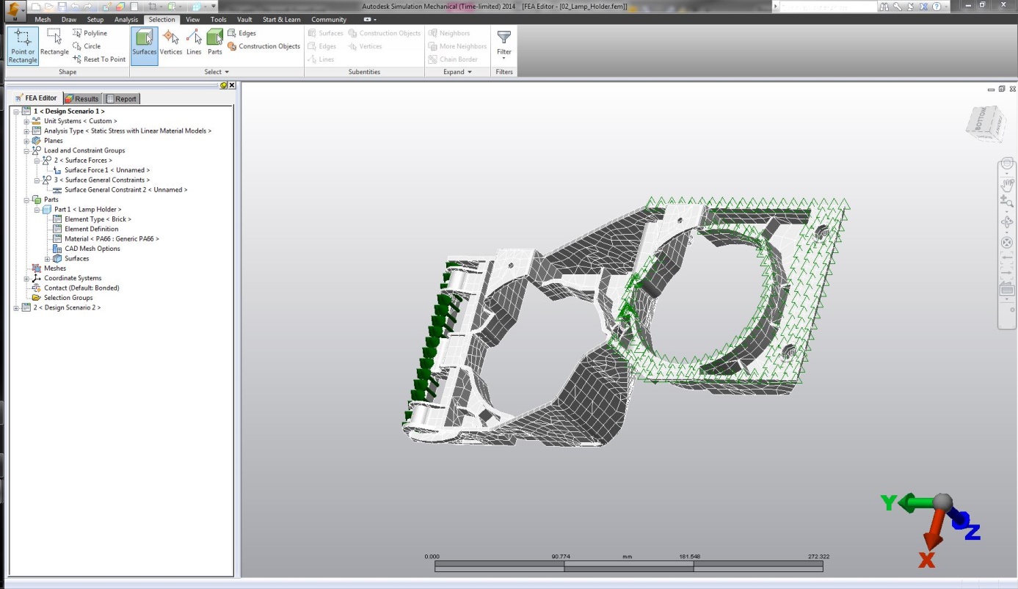Viewport: 1018px width, 589px height.
Task: Toggle Parts selection mode
Action: (x=215, y=43)
